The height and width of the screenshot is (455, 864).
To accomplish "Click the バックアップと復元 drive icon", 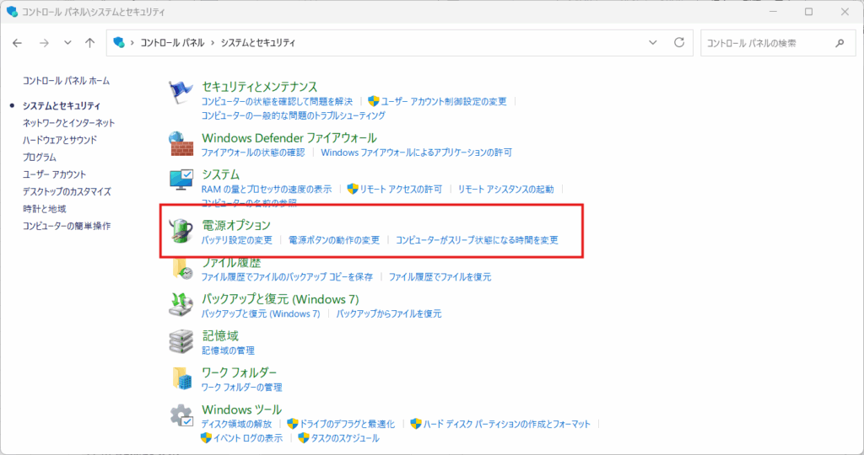I will [181, 305].
